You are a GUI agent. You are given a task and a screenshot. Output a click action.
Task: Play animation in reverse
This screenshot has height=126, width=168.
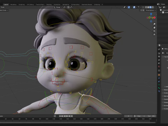pyautogui.click(x=65, y=116)
